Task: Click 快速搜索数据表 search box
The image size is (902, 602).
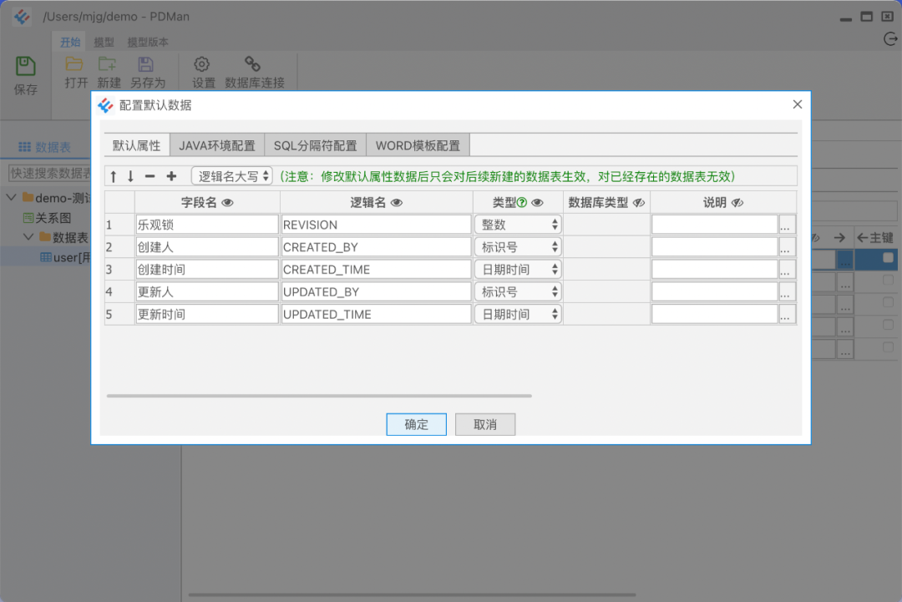Action: 49,173
